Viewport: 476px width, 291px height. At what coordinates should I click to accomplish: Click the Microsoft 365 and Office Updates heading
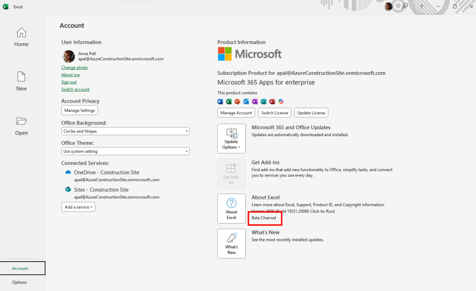(291, 127)
